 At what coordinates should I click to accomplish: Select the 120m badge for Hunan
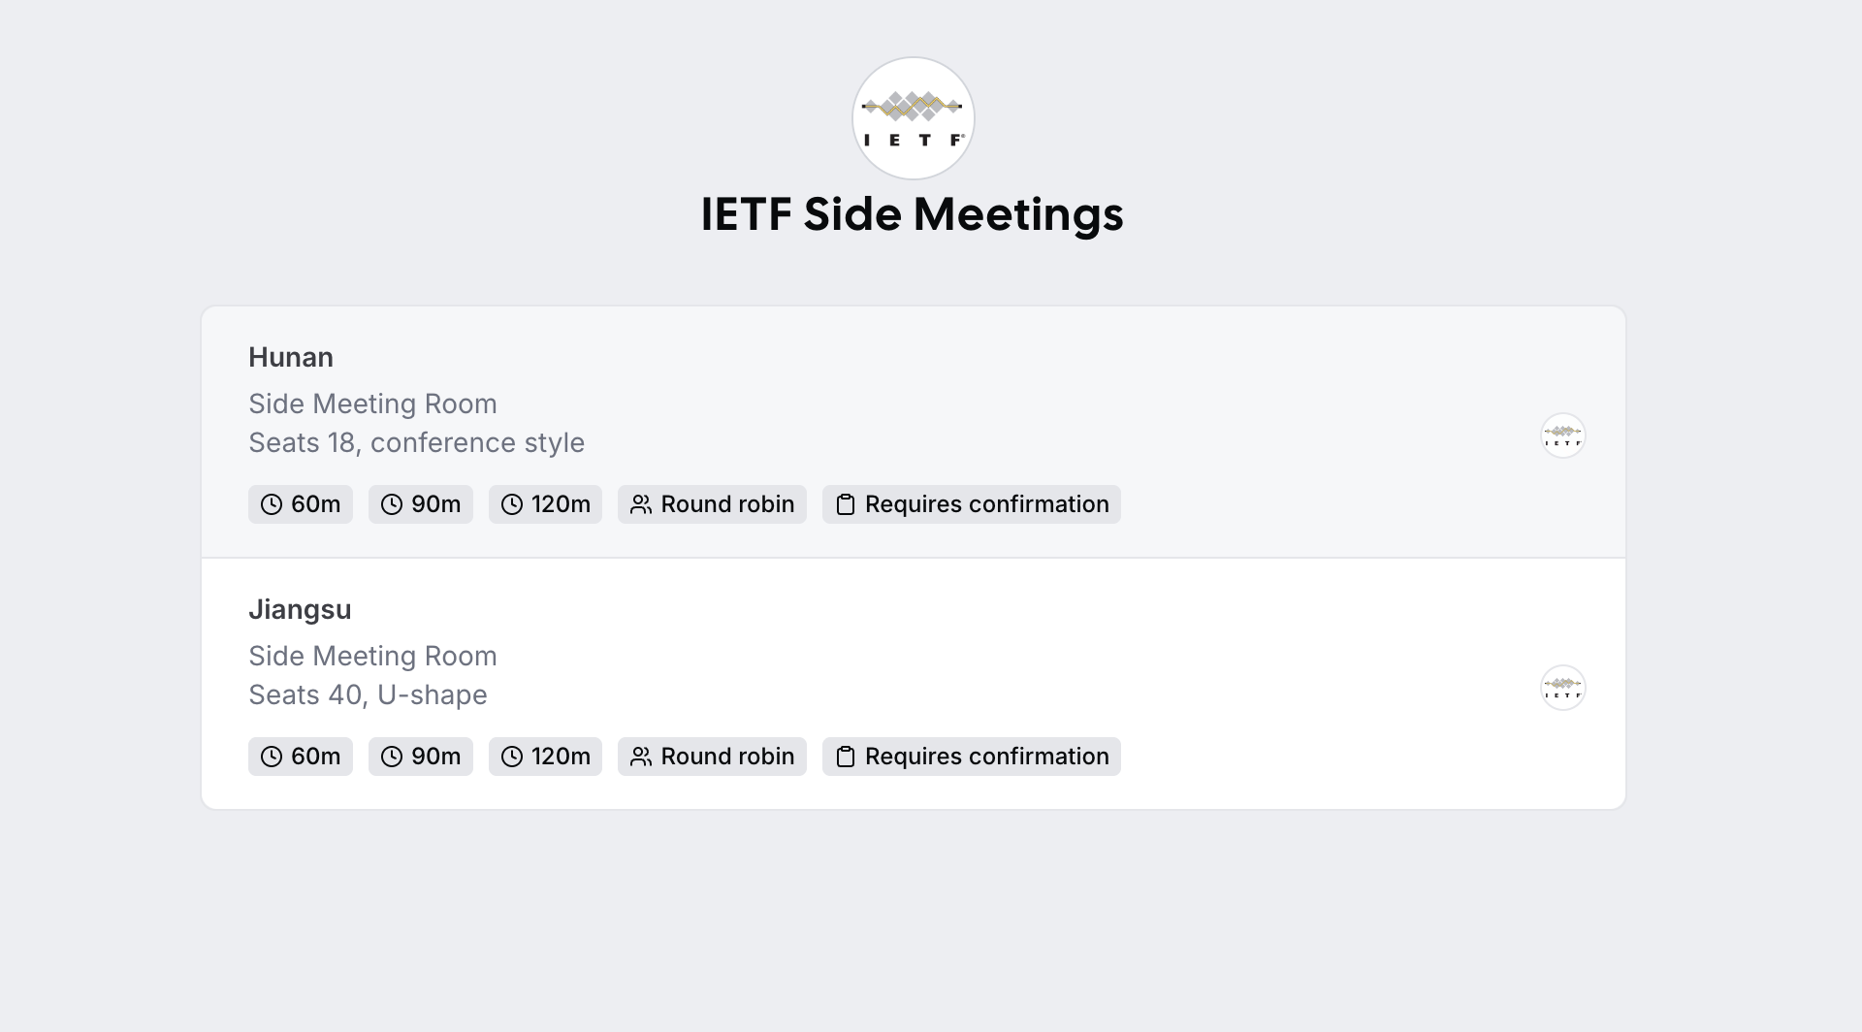(545, 504)
